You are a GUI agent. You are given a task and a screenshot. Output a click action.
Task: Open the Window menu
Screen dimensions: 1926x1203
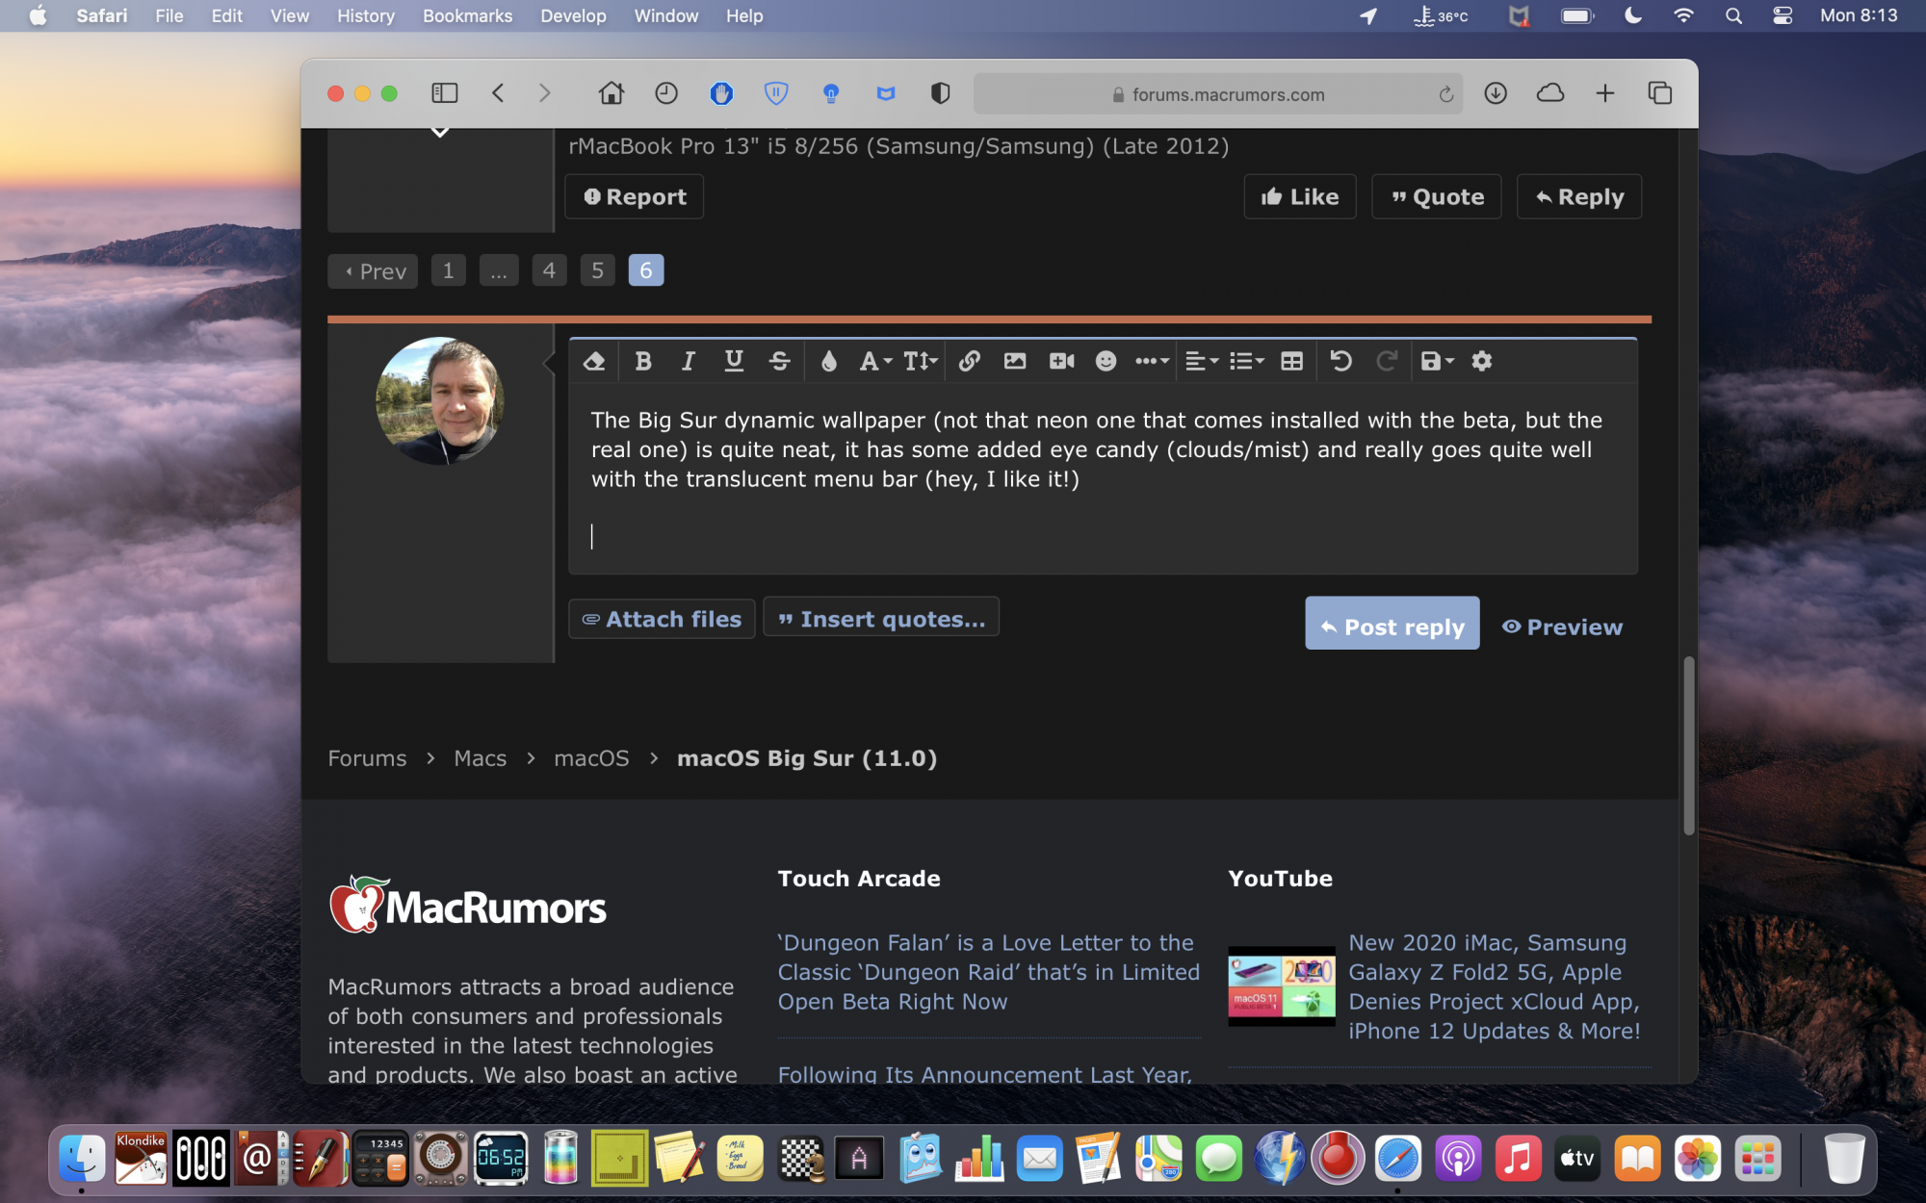(665, 15)
